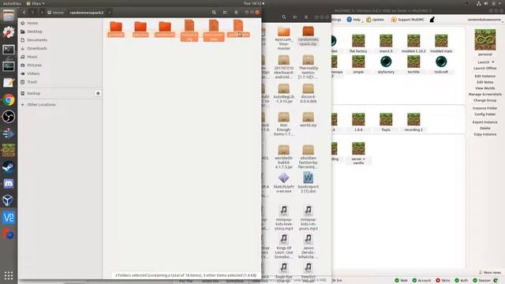Select randomnesspack.zip in background Files window

pyautogui.click(x=309, y=36)
